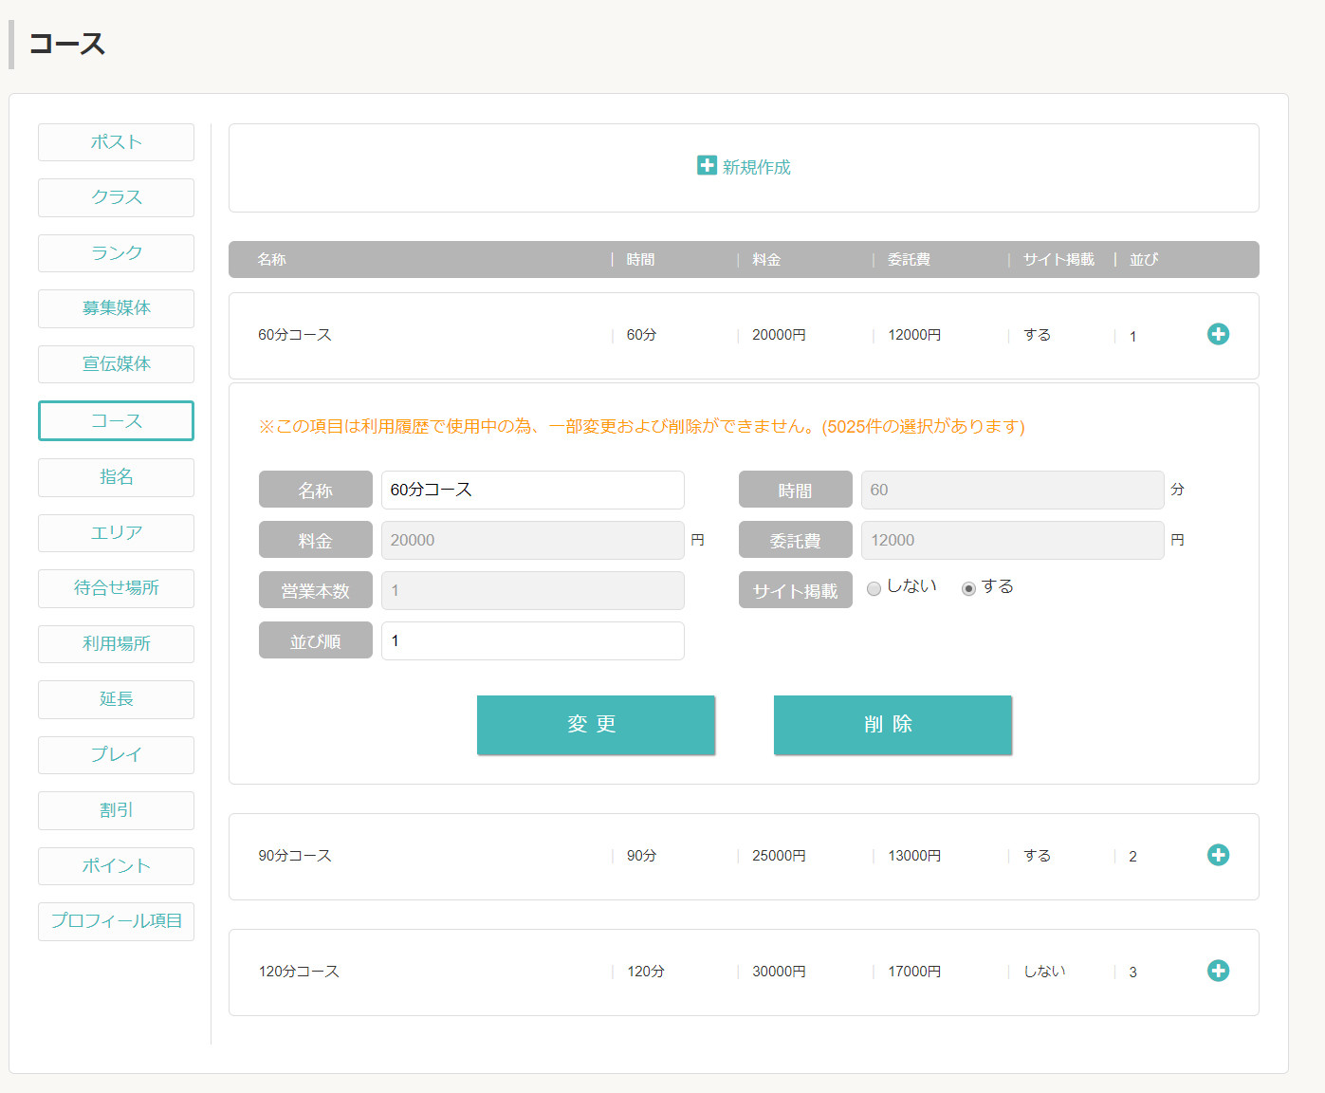Click the 営業本数 field
1325x1093 pixels.
[x=533, y=590]
